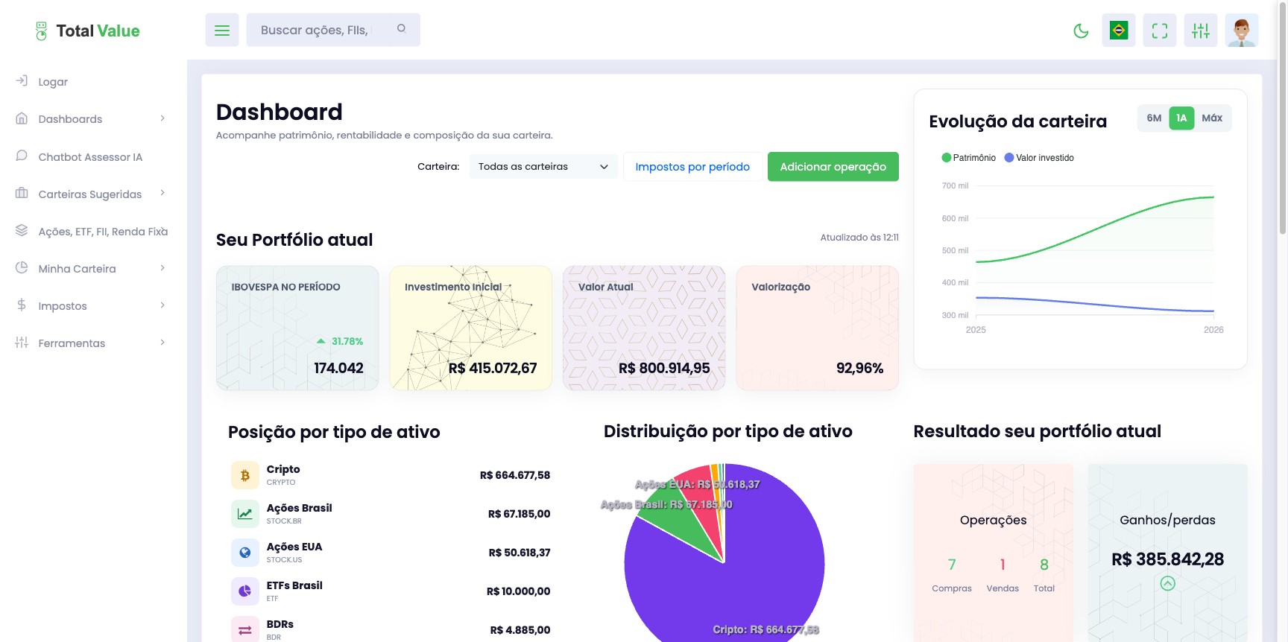The height and width of the screenshot is (642, 1288).
Task: Click the green up-arrow circle under Ganhos/perdas
Action: click(1168, 583)
